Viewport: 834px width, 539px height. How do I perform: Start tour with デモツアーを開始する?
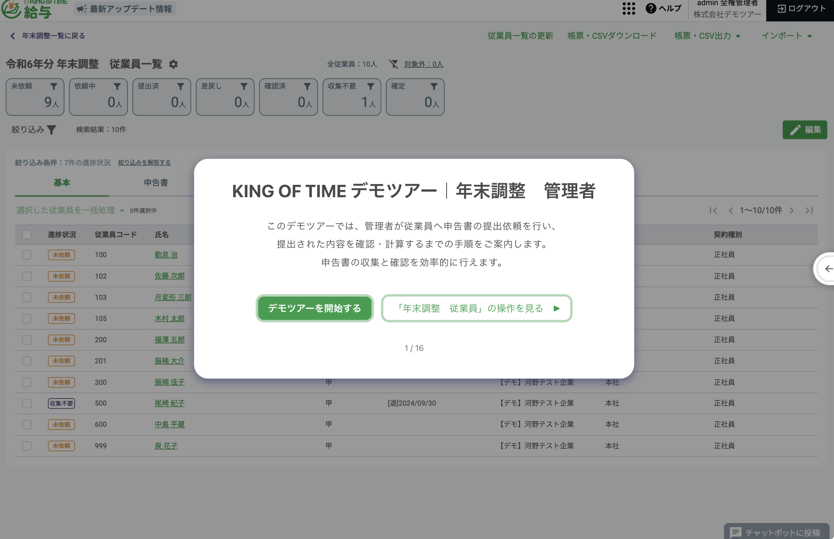[315, 308]
